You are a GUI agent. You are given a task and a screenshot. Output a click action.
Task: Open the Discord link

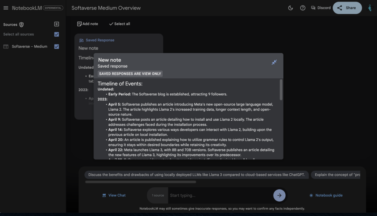321,8
